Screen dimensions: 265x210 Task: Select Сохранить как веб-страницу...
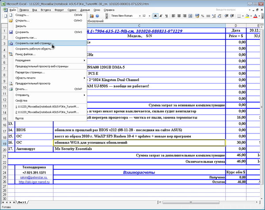(48, 43)
